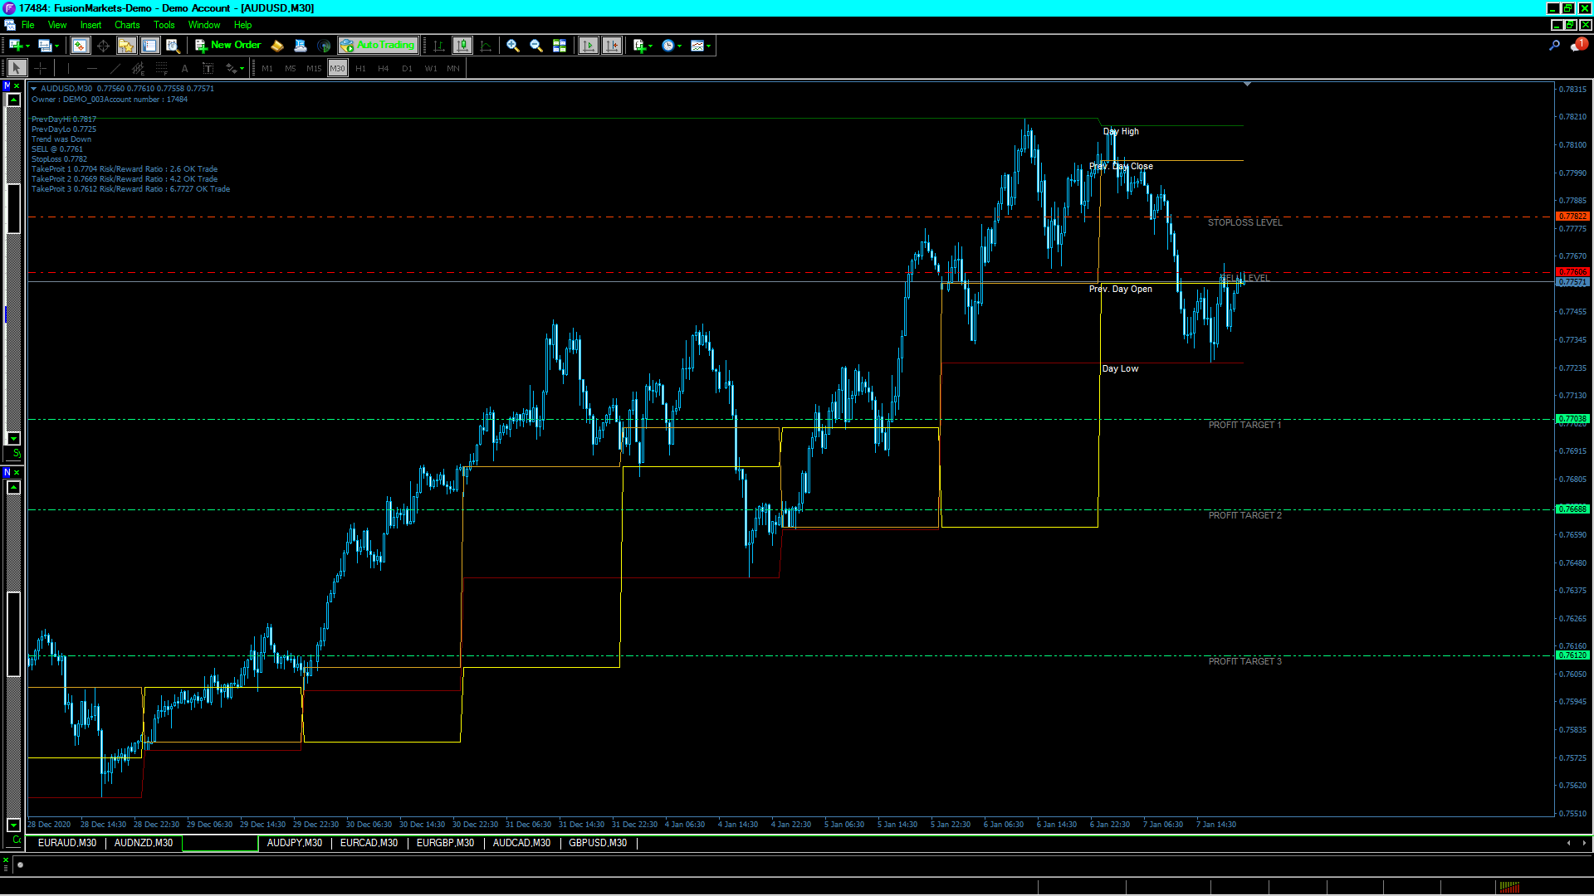Screen dimensions: 1594x896
Task: Zoom out of the chart
Action: pos(536,46)
